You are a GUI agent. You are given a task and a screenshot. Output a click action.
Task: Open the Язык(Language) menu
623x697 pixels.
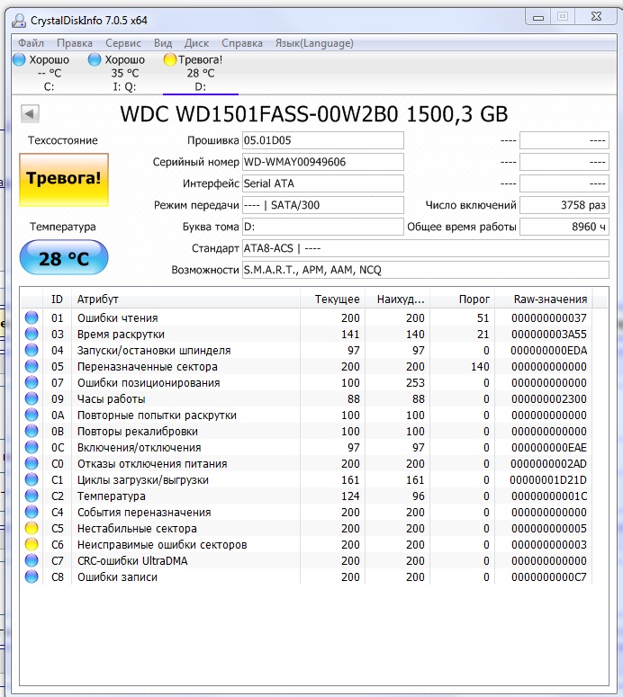click(314, 43)
